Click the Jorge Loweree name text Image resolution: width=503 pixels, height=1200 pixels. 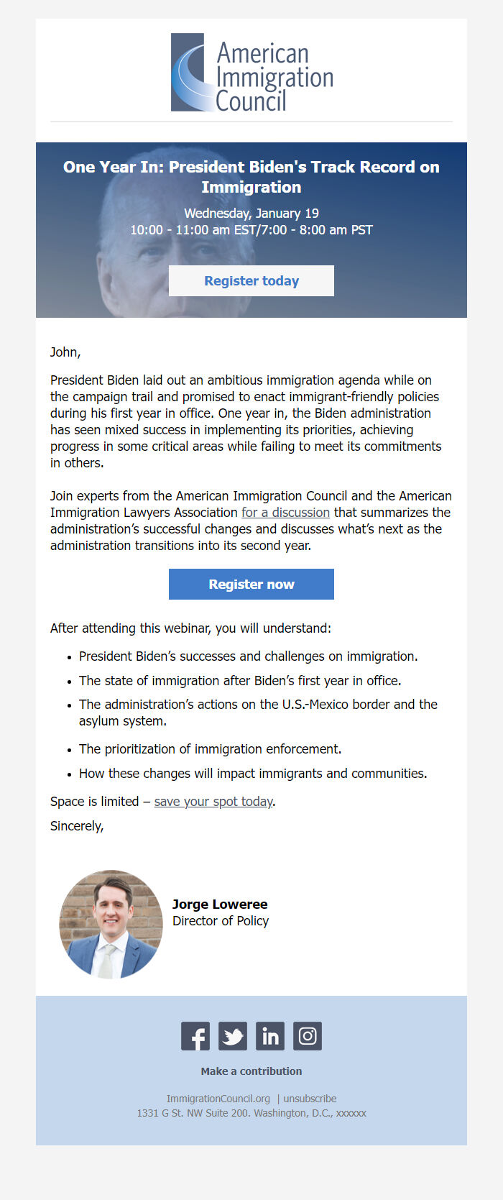tap(221, 904)
